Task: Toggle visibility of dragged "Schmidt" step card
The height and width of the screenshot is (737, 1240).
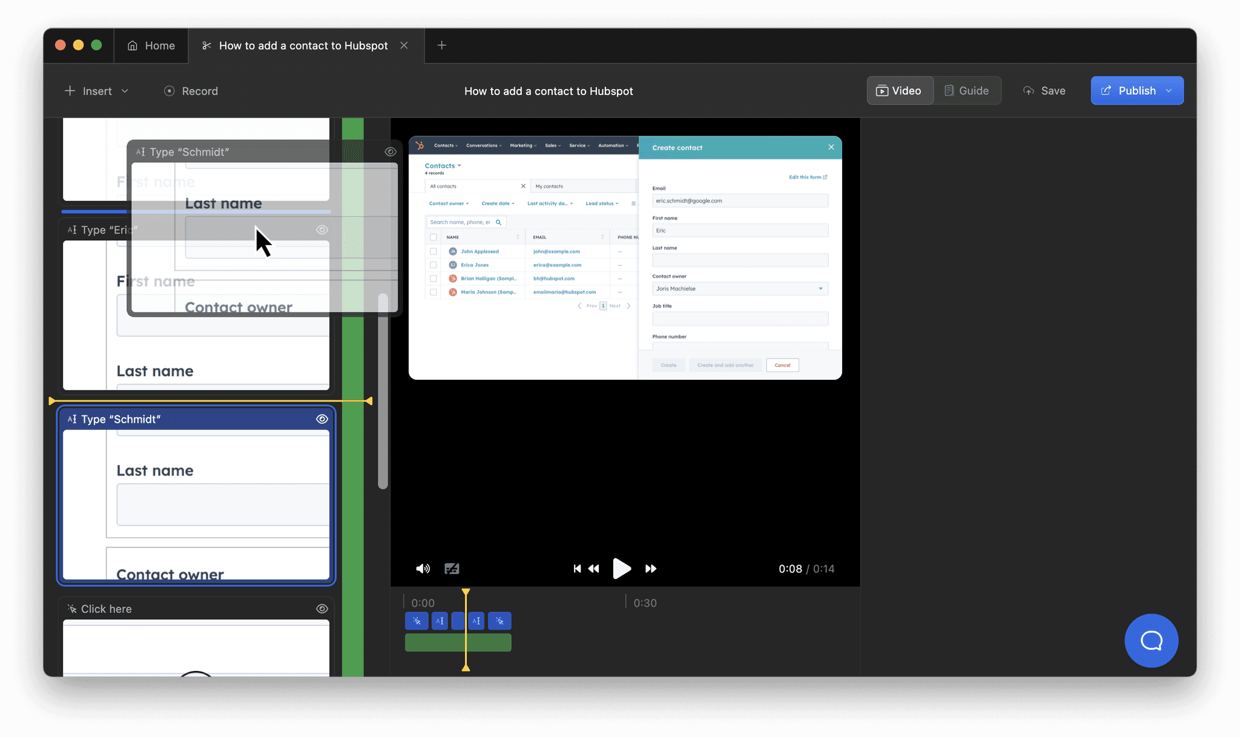Action: pyautogui.click(x=391, y=152)
